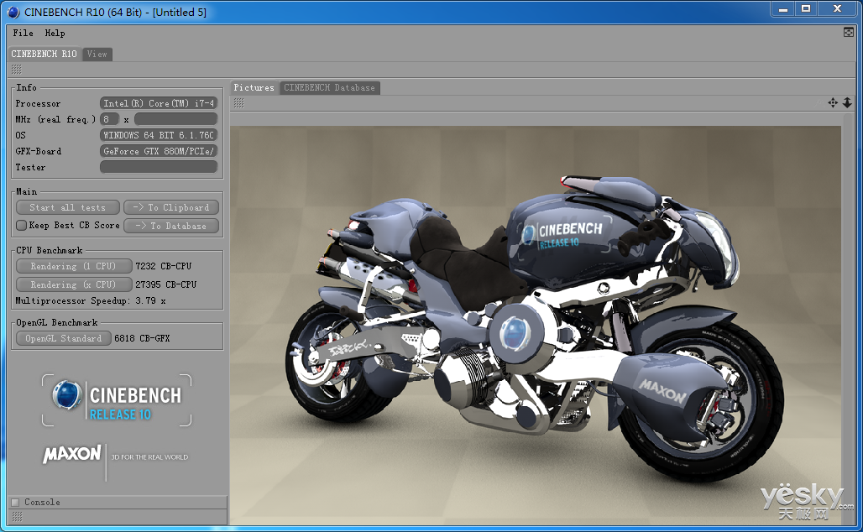This screenshot has height=532, width=863.
Task: Open the Help menu
Action: (55, 33)
